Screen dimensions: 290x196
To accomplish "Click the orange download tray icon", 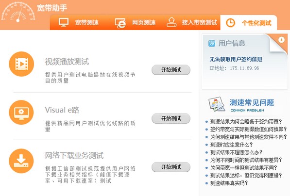I will (x=21, y=161).
